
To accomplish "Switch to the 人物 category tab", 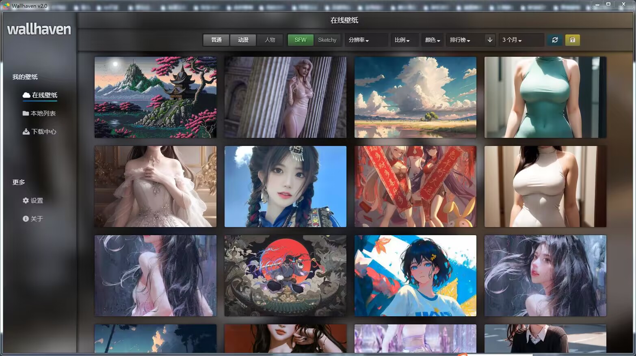I will pos(270,40).
